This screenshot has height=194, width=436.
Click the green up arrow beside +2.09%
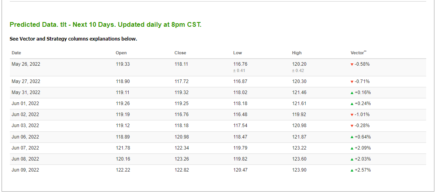click(x=352, y=148)
